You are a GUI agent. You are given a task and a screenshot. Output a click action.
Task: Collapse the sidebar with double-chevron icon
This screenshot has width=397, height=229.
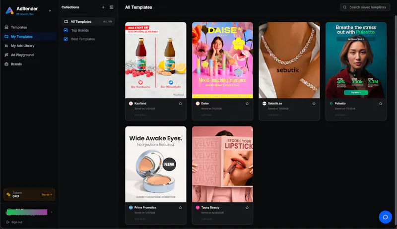pos(50,10)
